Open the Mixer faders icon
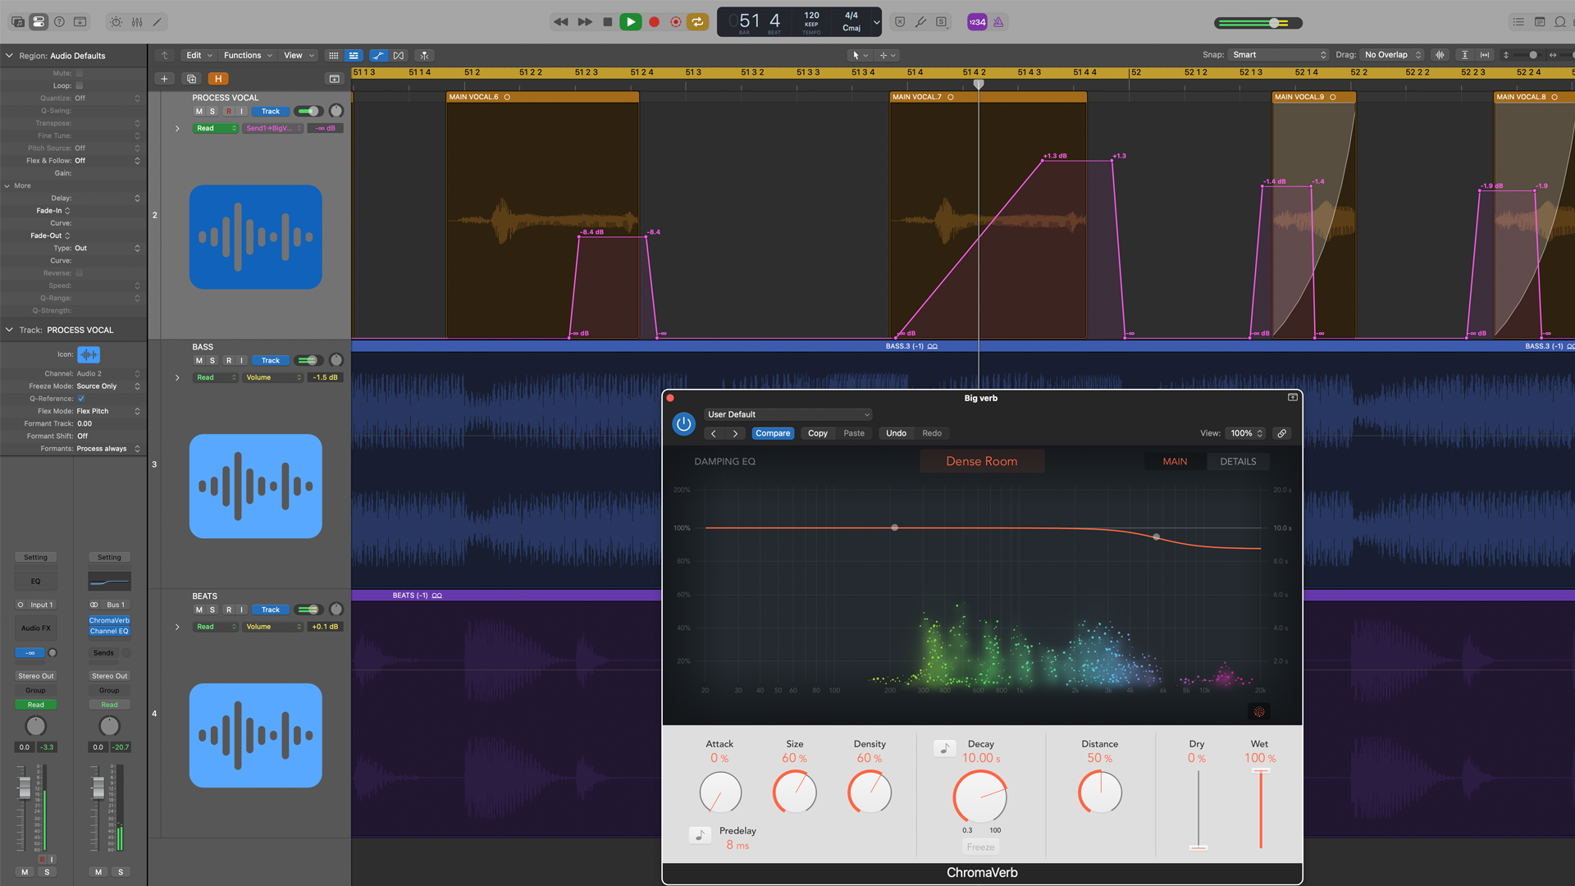The height and width of the screenshot is (886, 1575). [x=137, y=22]
